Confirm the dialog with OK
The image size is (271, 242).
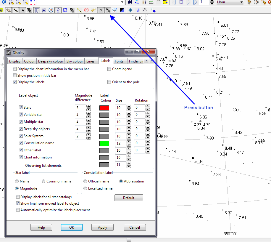click(x=72, y=227)
